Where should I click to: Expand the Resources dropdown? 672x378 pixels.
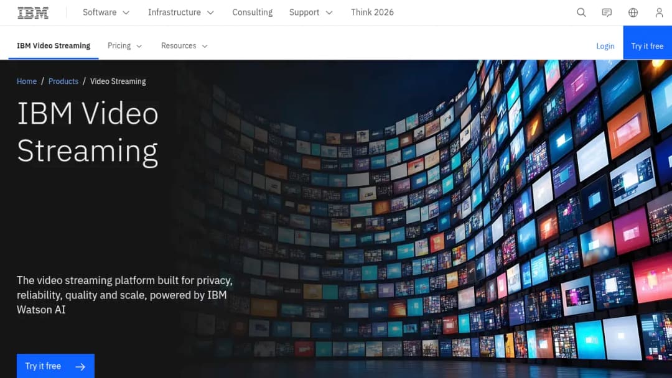184,46
